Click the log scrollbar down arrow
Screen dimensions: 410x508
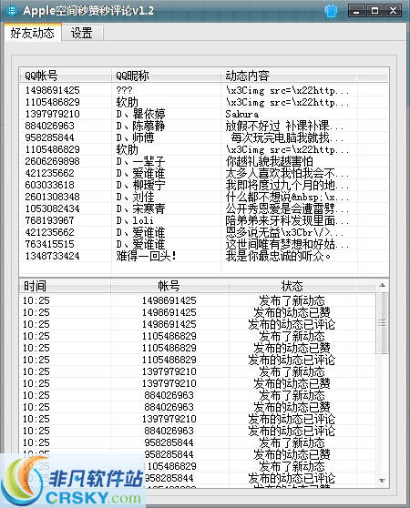click(383, 481)
